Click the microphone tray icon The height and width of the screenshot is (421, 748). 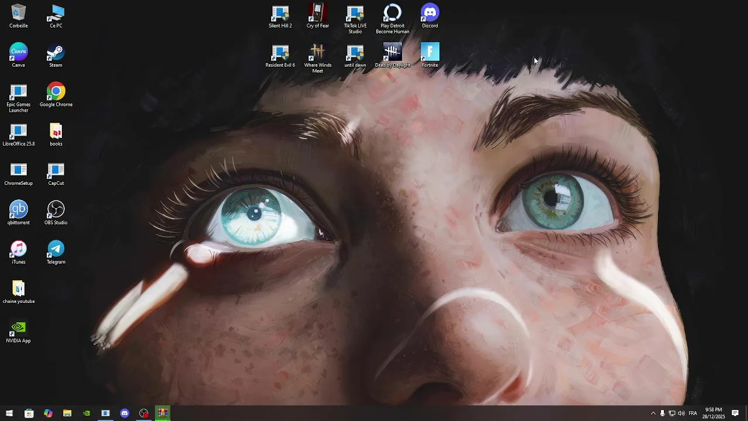(x=662, y=413)
